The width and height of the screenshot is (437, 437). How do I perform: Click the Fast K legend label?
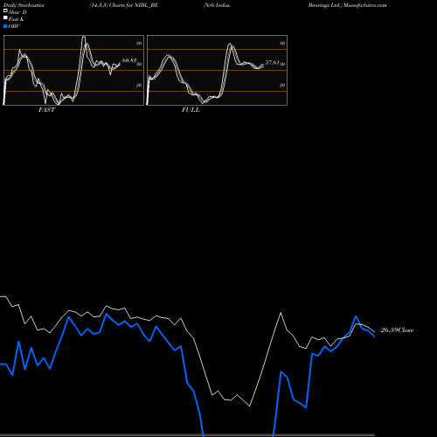[x=17, y=19]
